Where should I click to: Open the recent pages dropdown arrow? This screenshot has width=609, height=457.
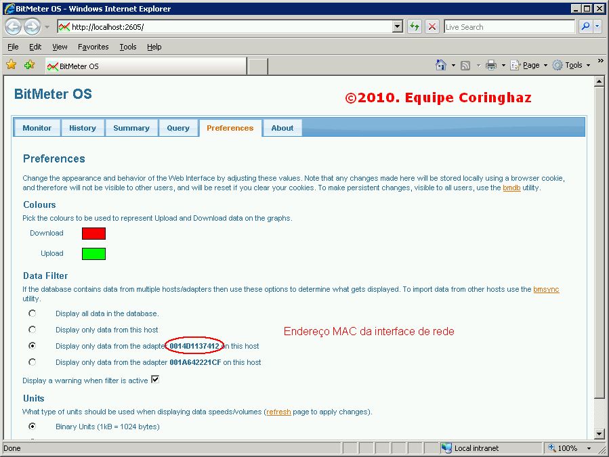tap(47, 27)
